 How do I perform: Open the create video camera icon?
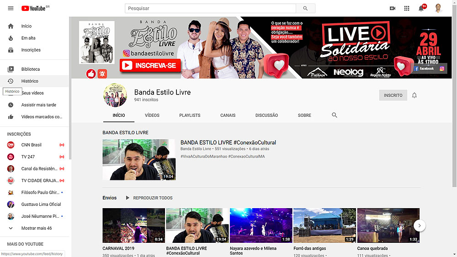[392, 8]
